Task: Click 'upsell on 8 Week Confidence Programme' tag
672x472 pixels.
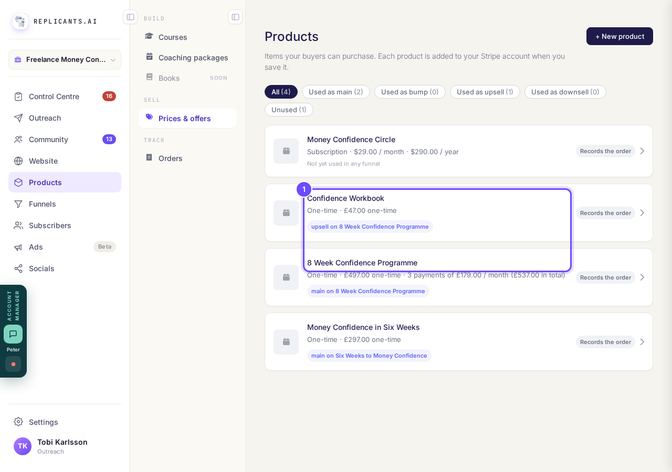Action: coord(370,227)
